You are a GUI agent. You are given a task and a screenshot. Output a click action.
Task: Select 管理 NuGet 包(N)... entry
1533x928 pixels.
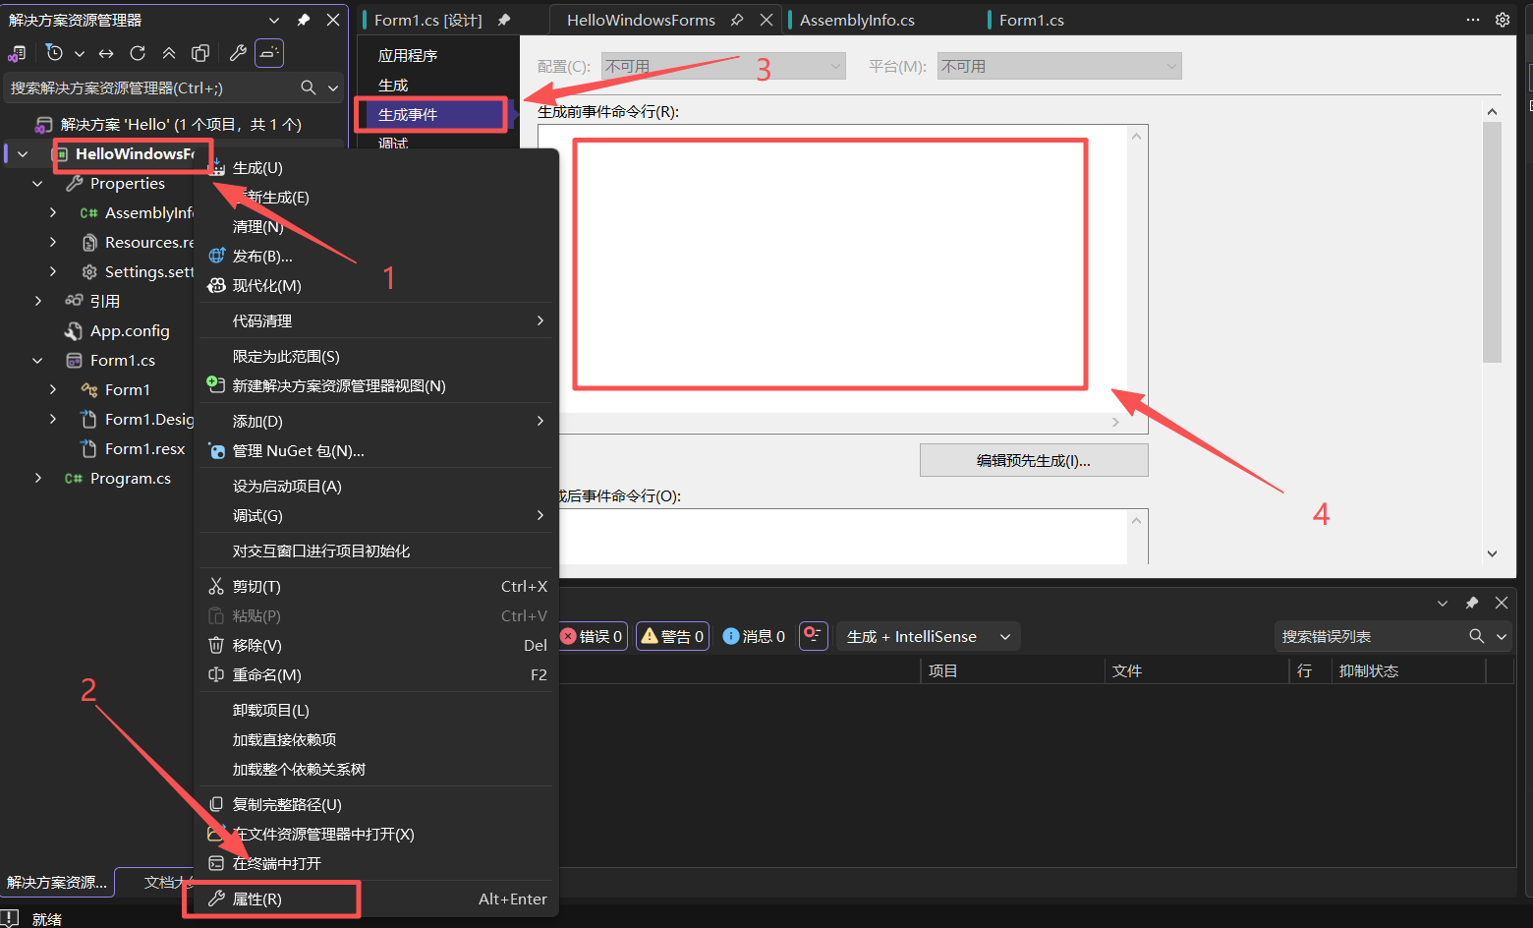377,451
